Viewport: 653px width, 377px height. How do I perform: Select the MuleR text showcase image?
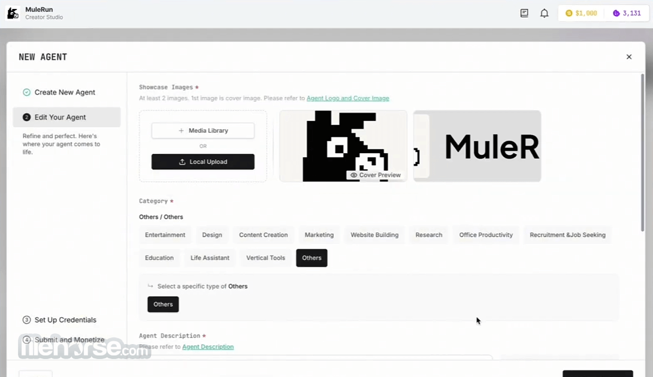point(477,146)
